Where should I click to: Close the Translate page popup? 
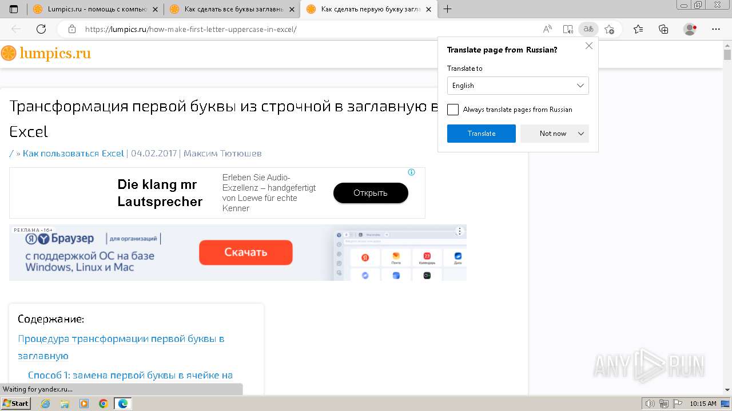pyautogui.click(x=589, y=46)
